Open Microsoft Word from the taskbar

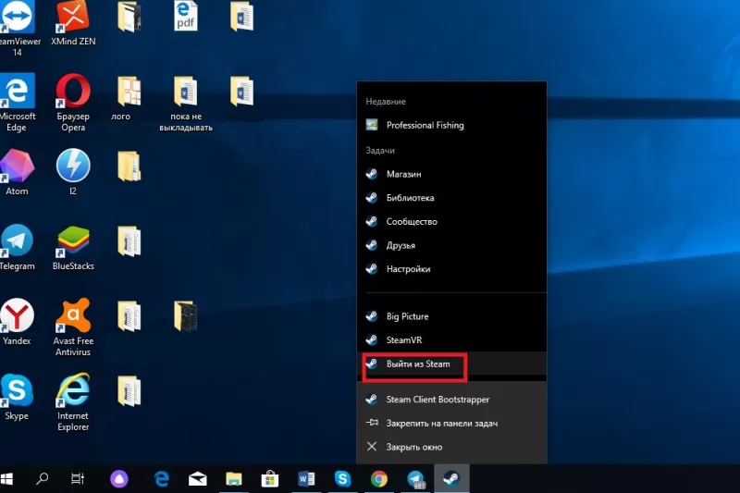306,478
